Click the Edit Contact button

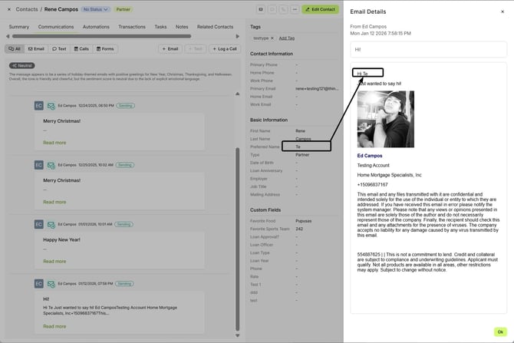coord(320,9)
